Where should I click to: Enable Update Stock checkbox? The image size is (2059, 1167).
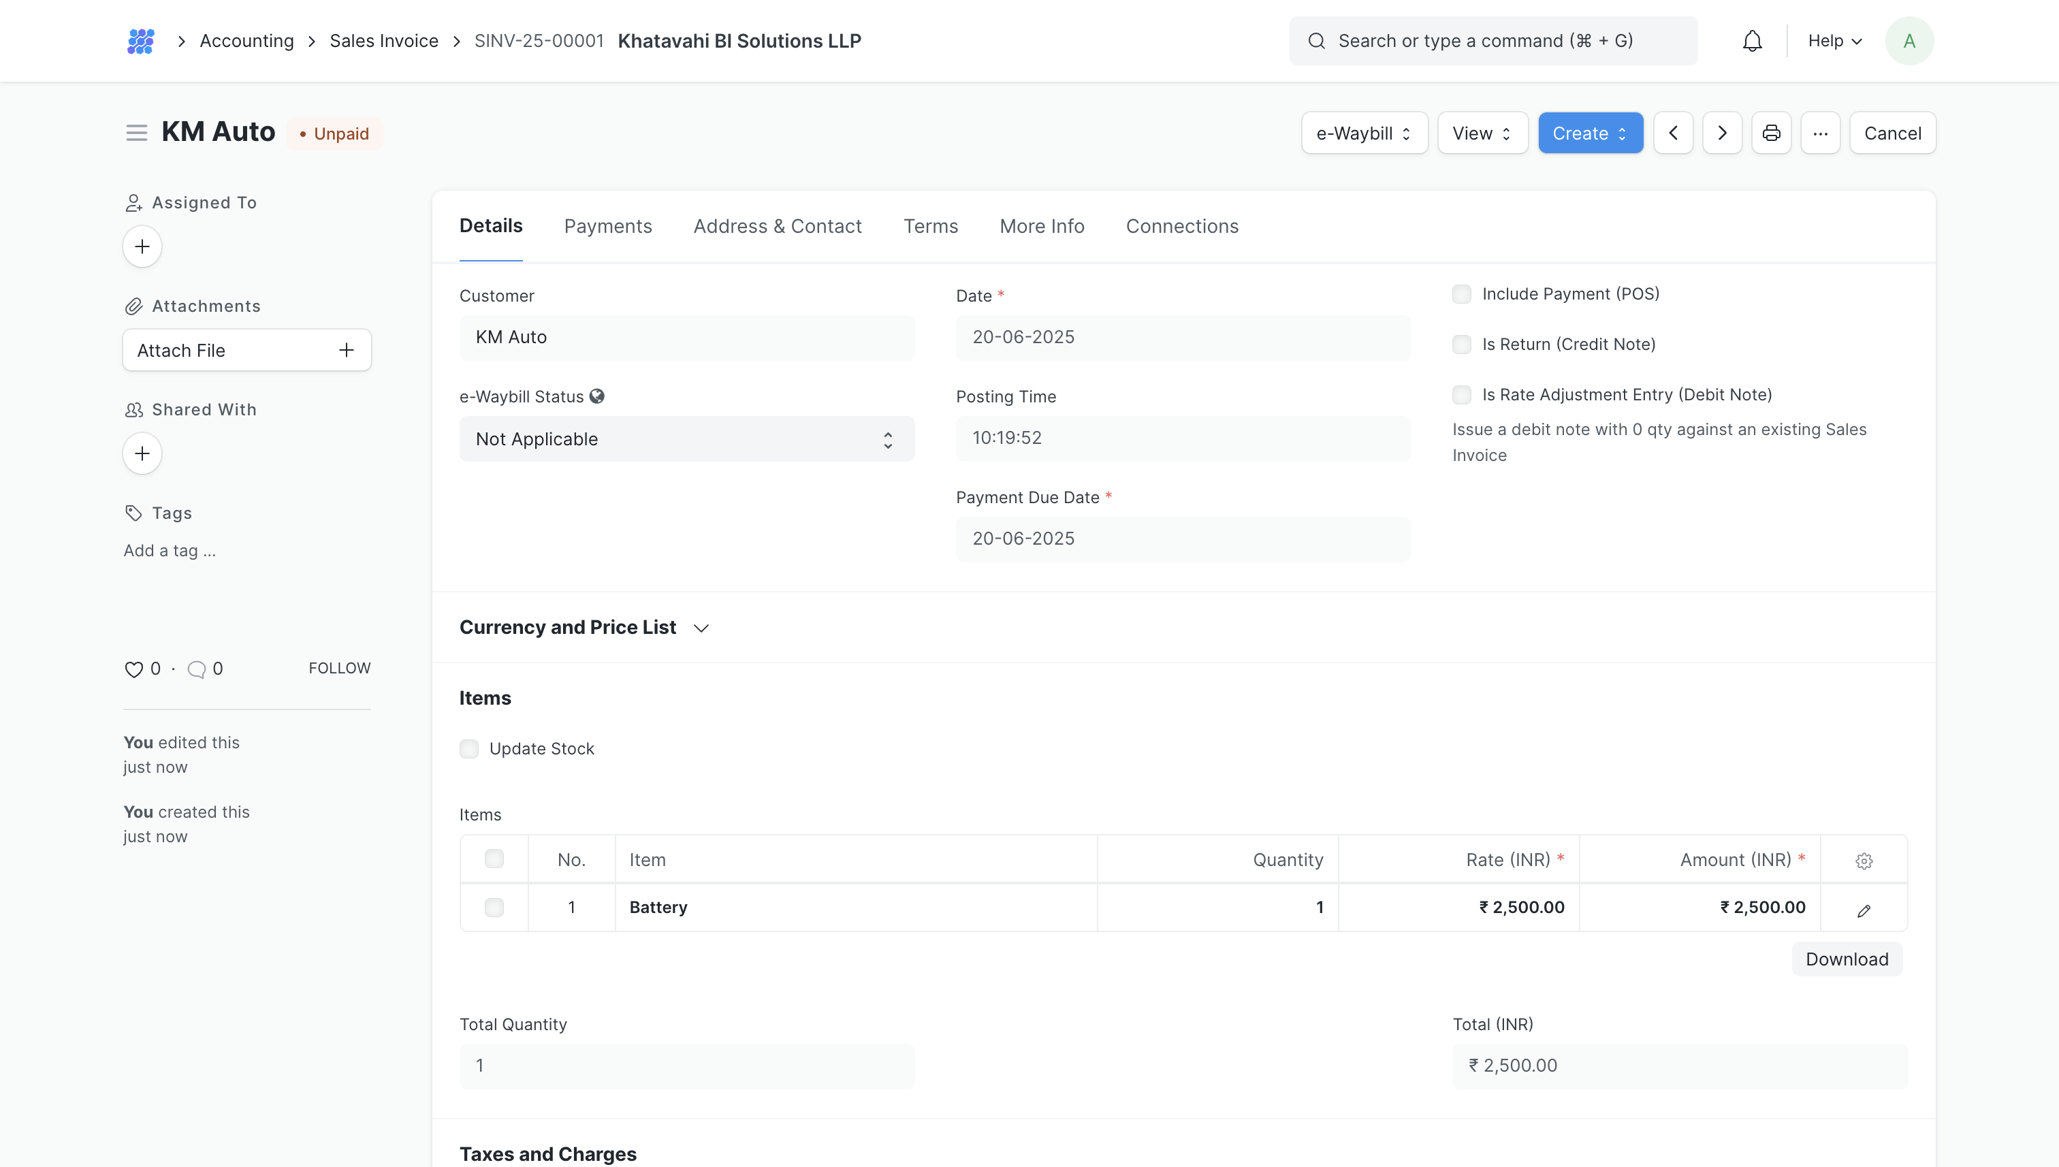pos(469,749)
